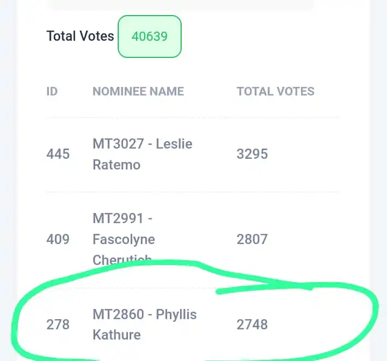Click the first name Phyllis
This screenshot has width=387, height=361.
click(x=176, y=314)
